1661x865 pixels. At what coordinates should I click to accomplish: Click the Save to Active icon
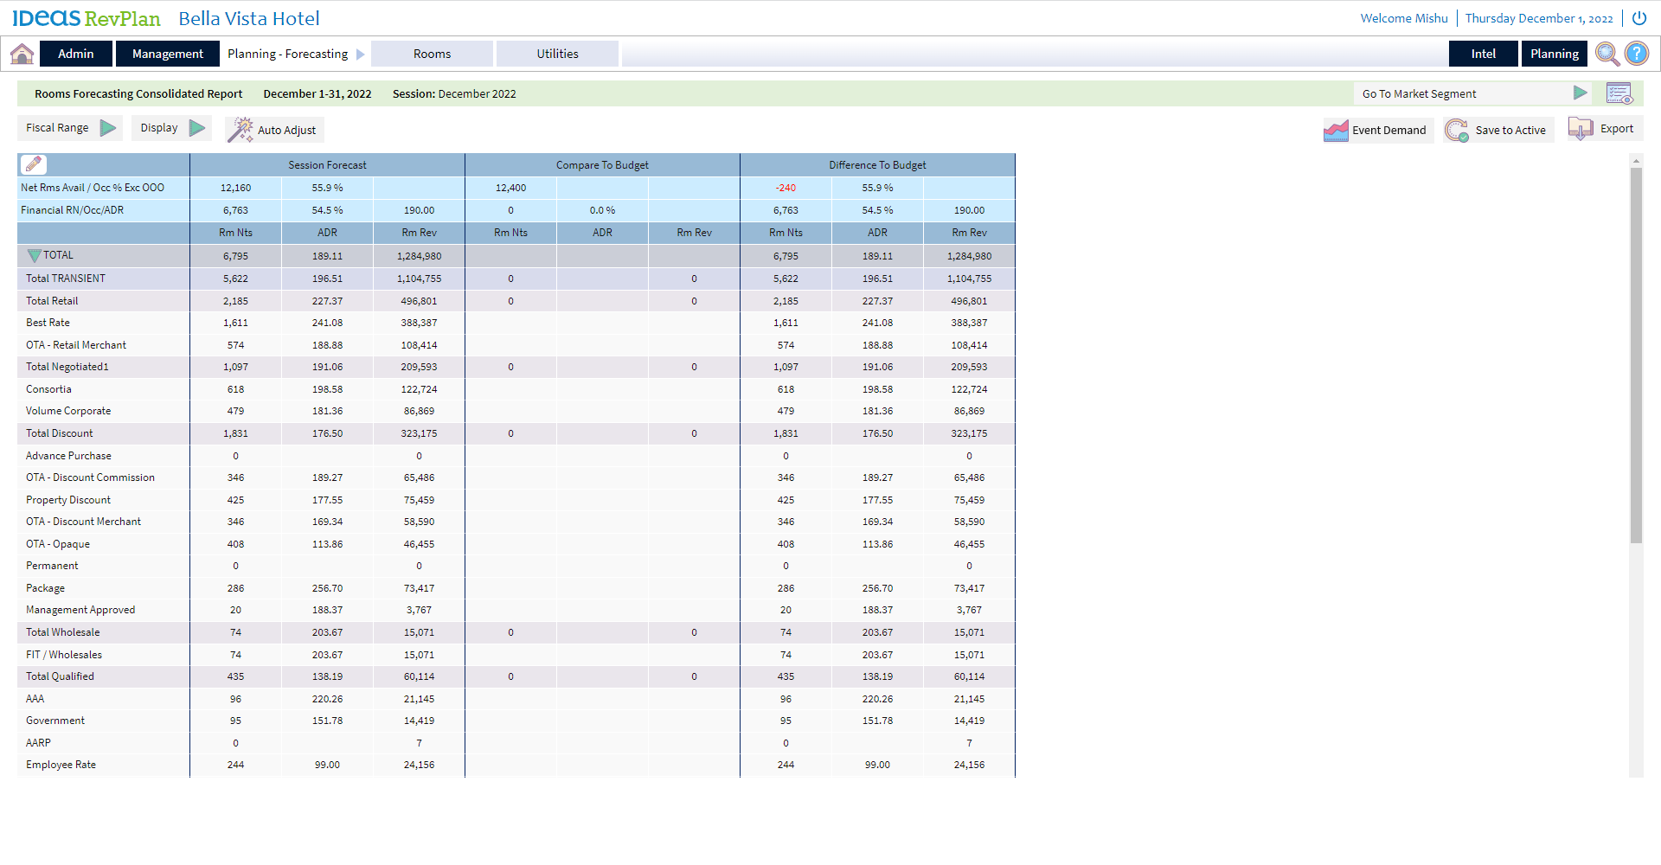1457,131
